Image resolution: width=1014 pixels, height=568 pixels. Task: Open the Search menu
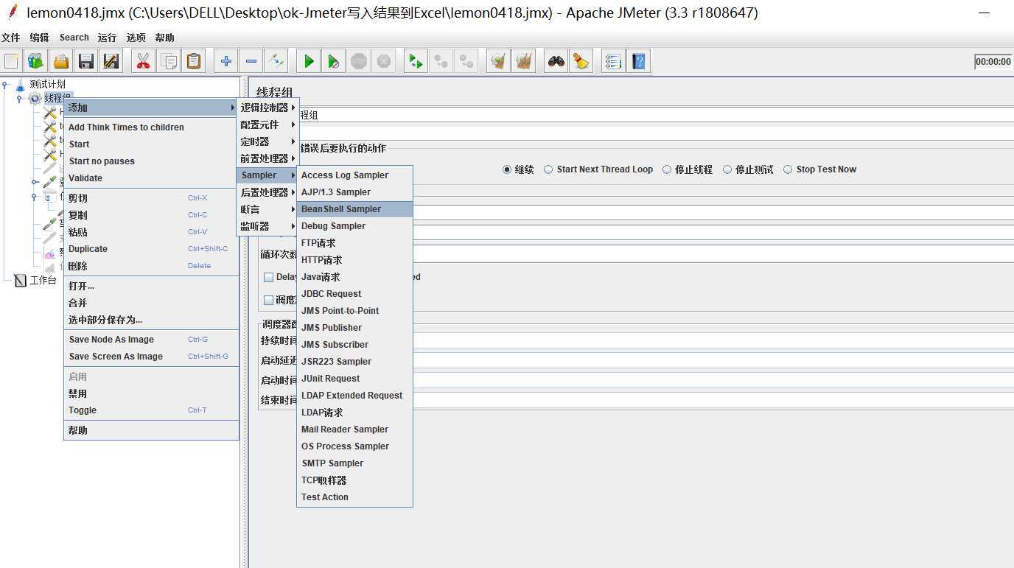point(74,38)
